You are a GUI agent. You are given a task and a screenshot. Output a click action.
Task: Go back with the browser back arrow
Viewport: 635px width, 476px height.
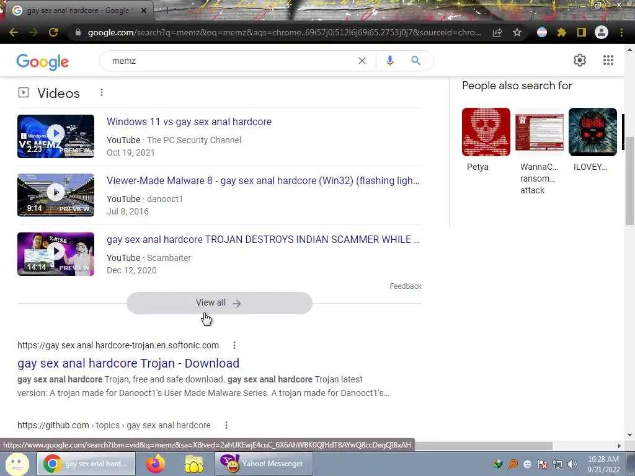14,32
